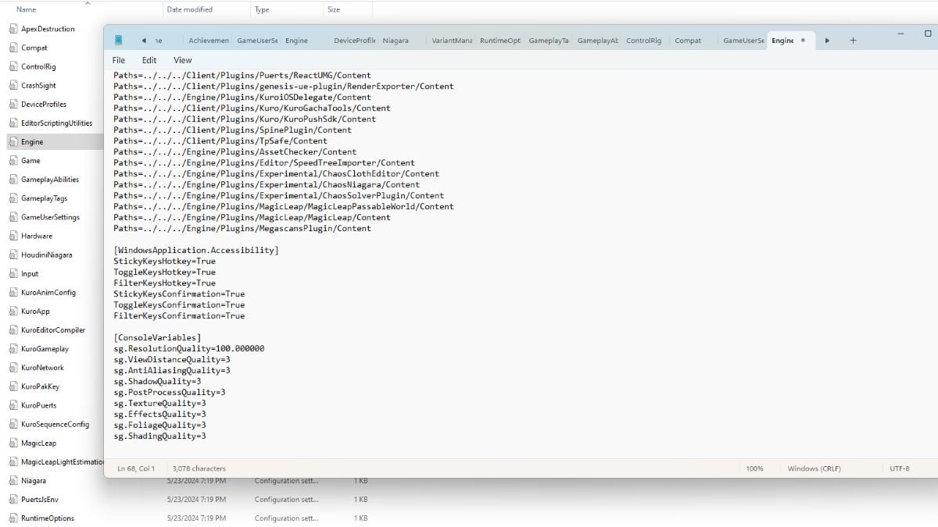Select the ApexDestruction config file icon

coord(13,29)
